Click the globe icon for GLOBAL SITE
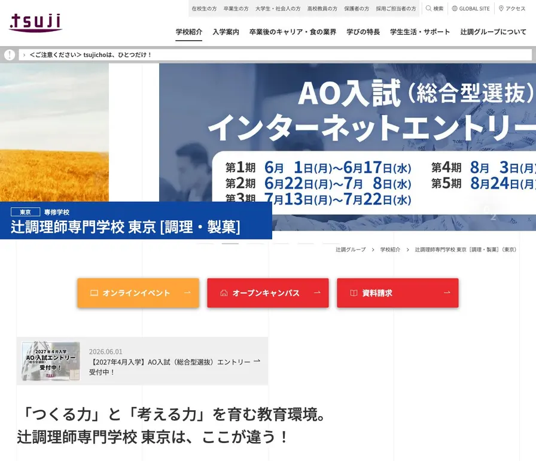The width and height of the screenshot is (536, 461). (x=455, y=8)
